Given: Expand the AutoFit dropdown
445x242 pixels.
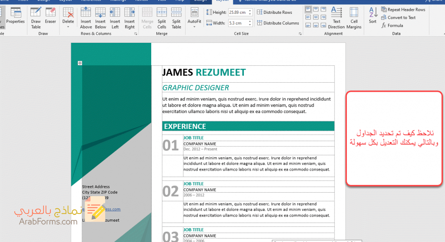Looking at the screenshot, I should [x=194, y=26].
